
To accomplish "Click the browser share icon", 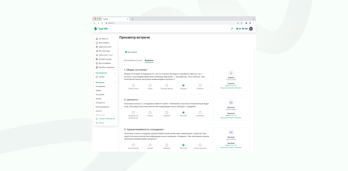I will (x=238, y=23).
